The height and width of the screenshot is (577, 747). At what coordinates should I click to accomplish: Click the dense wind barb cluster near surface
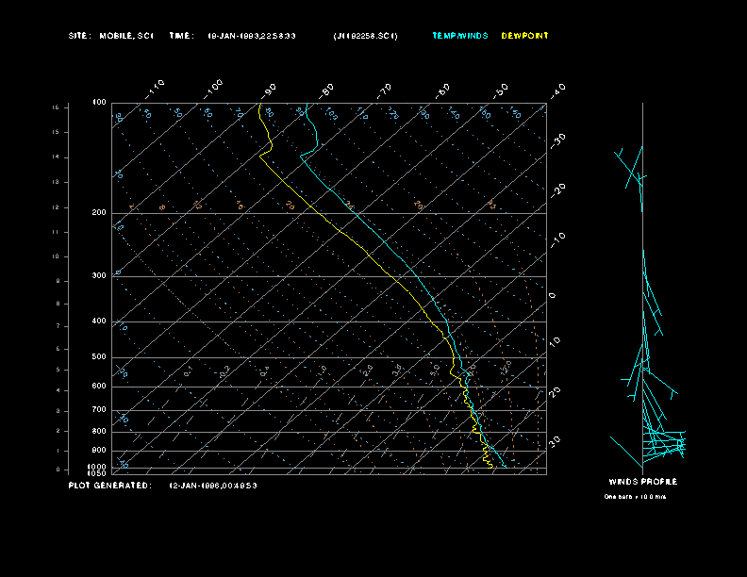664,444
